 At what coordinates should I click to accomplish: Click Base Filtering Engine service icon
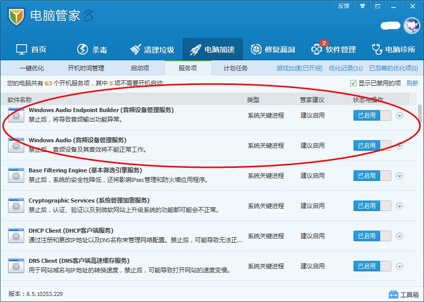(x=16, y=175)
